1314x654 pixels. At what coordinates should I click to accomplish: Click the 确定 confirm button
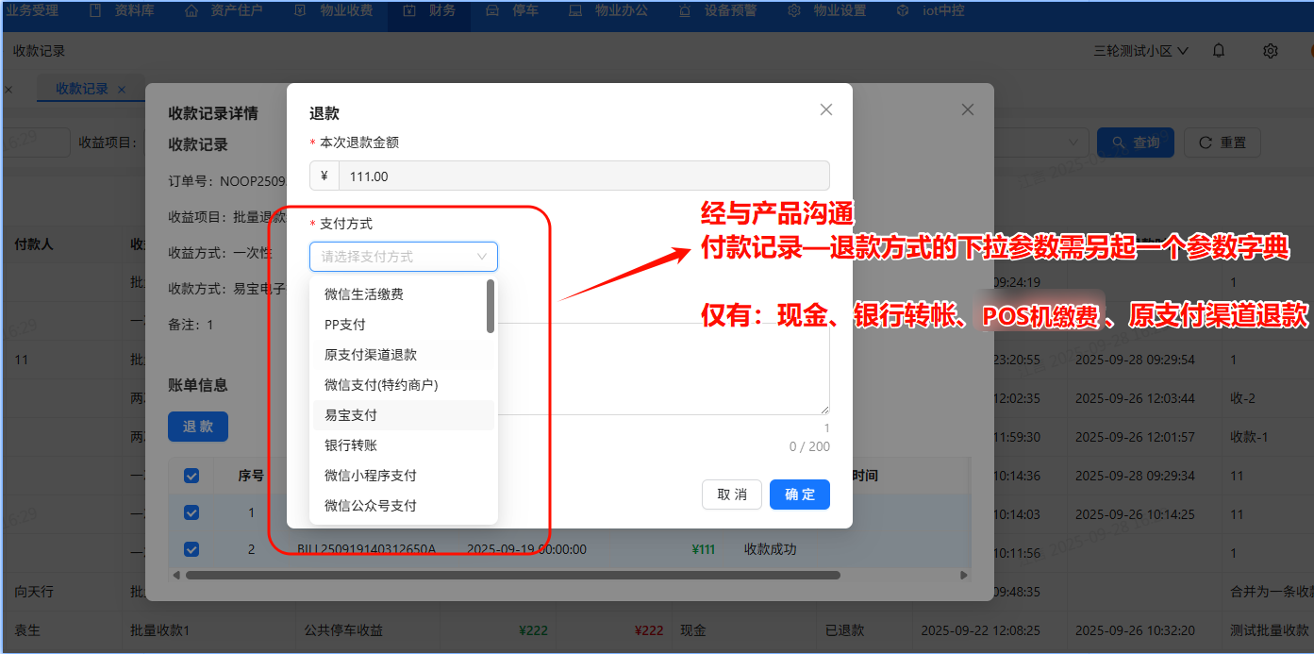coord(799,495)
